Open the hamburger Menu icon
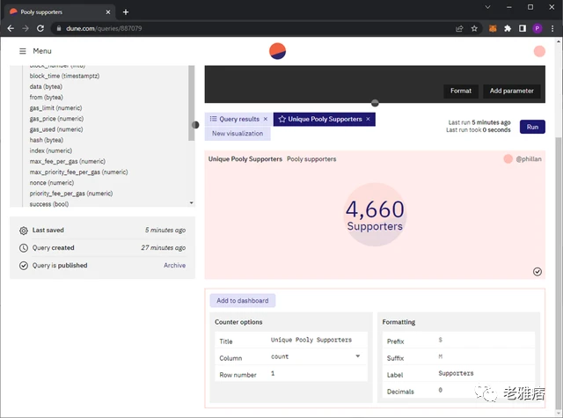 click(23, 51)
